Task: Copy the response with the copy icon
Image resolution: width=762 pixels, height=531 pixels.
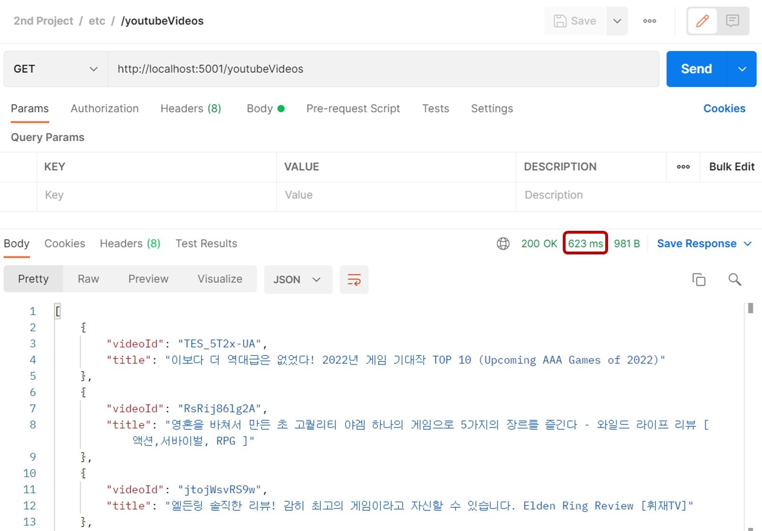Action: [699, 279]
